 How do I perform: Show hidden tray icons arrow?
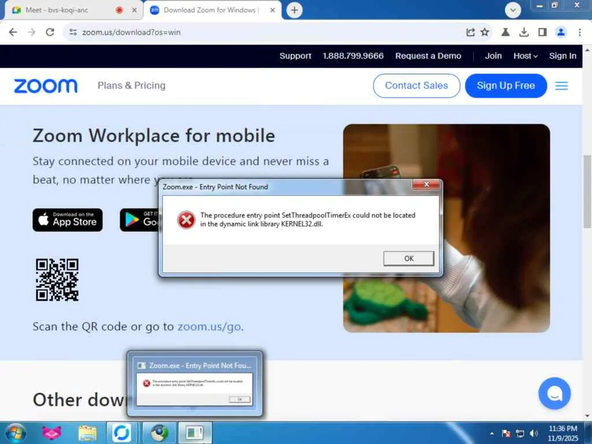pyautogui.click(x=492, y=434)
